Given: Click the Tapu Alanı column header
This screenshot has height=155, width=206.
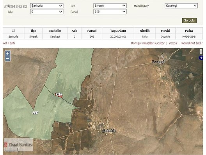Looking at the screenshot, I should point(118,31).
